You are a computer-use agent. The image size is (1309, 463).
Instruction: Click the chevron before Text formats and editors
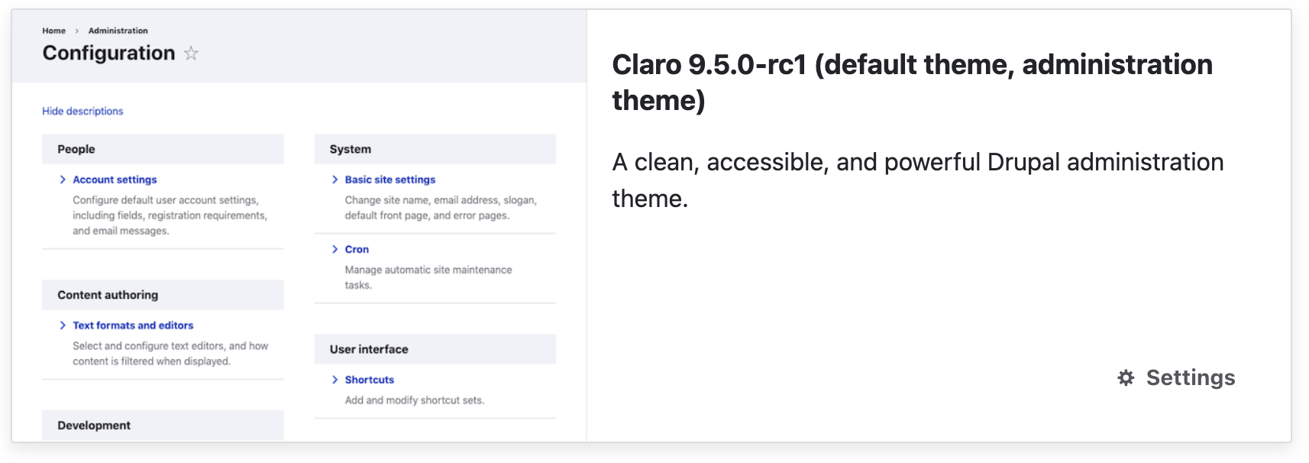tap(63, 325)
